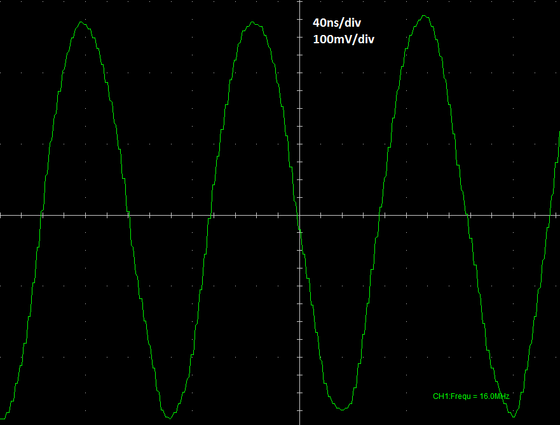Screen dimensions: 560x425
Task: Click the 100mV/div voltage scale label
Action: click(x=344, y=39)
